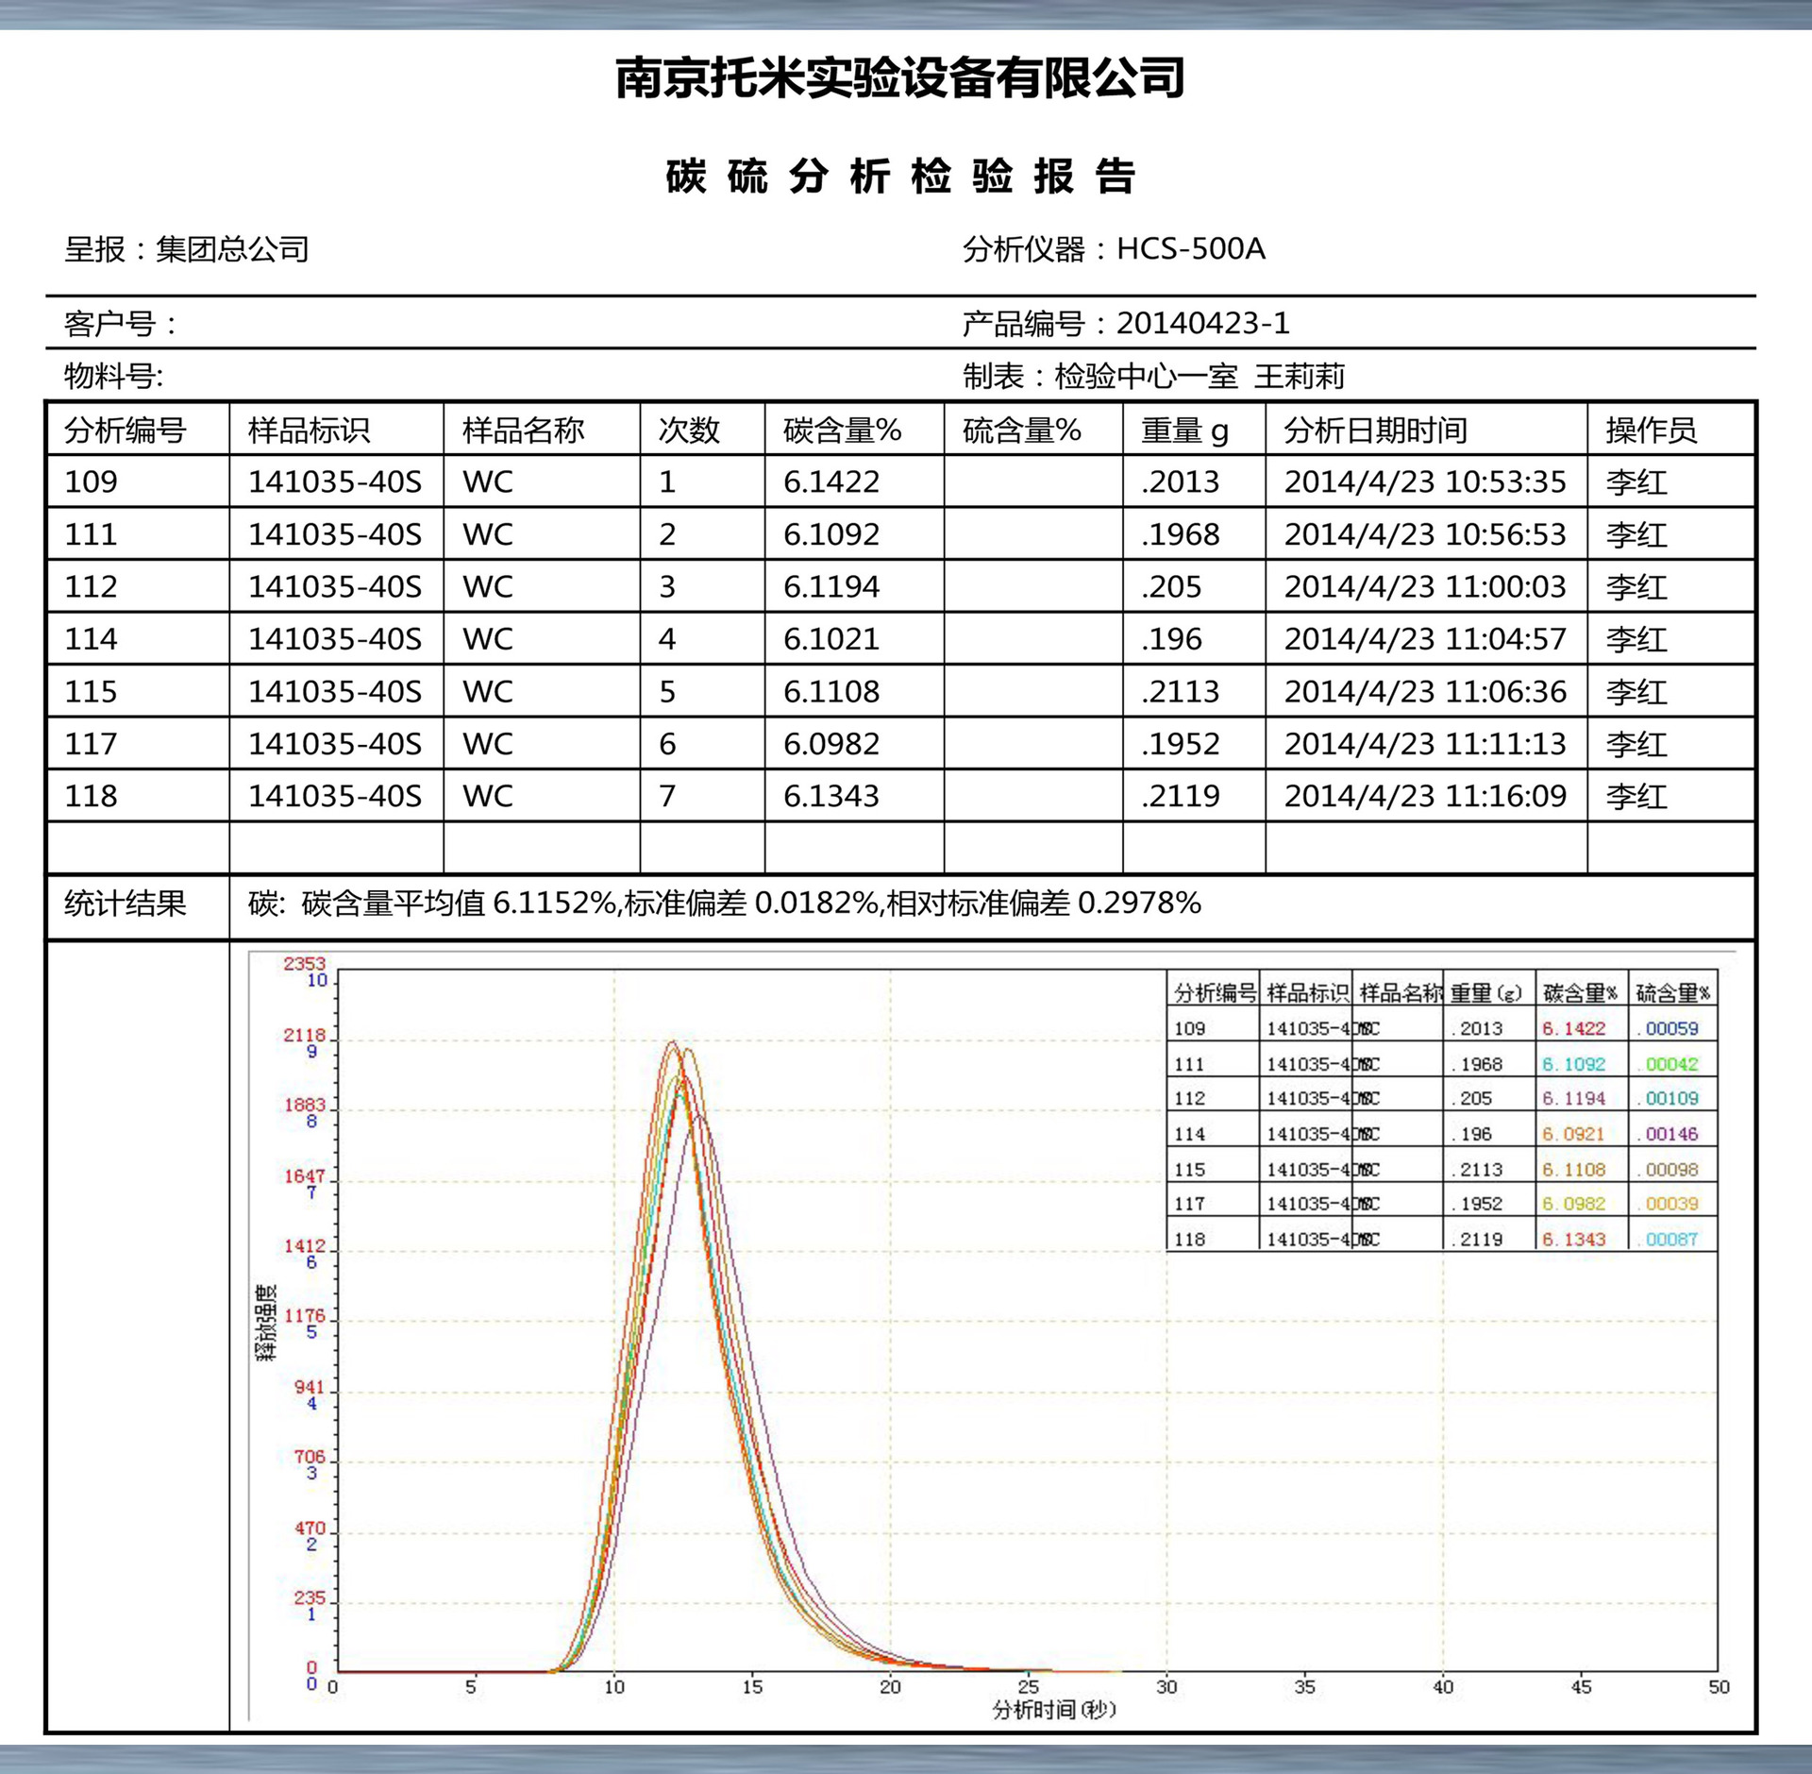Click product number 20140423-1 text

point(1202,324)
